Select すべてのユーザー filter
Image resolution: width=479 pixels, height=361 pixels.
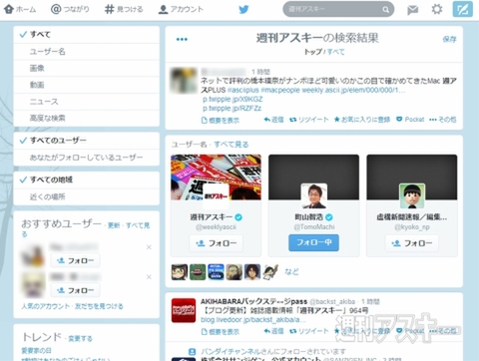[87, 141]
